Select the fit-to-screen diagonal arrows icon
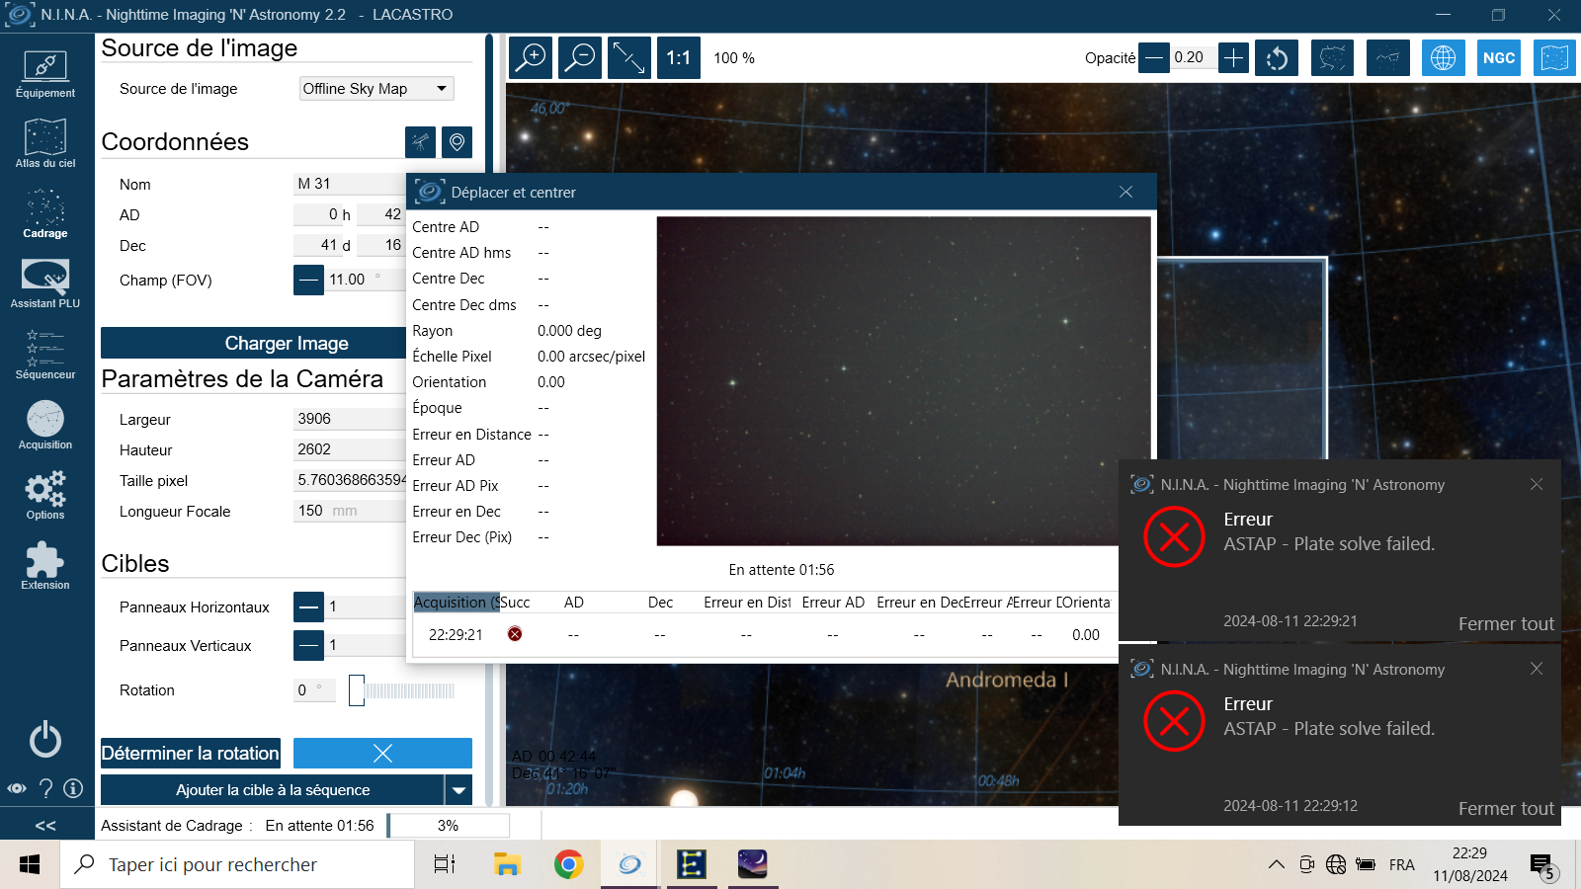Image resolution: width=1581 pixels, height=889 pixels. [629, 58]
